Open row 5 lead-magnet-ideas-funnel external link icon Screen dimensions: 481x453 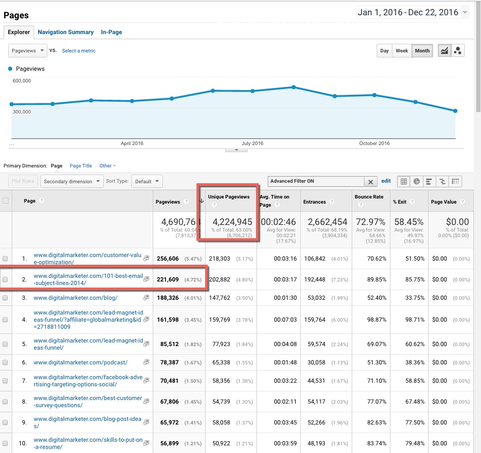click(146, 344)
